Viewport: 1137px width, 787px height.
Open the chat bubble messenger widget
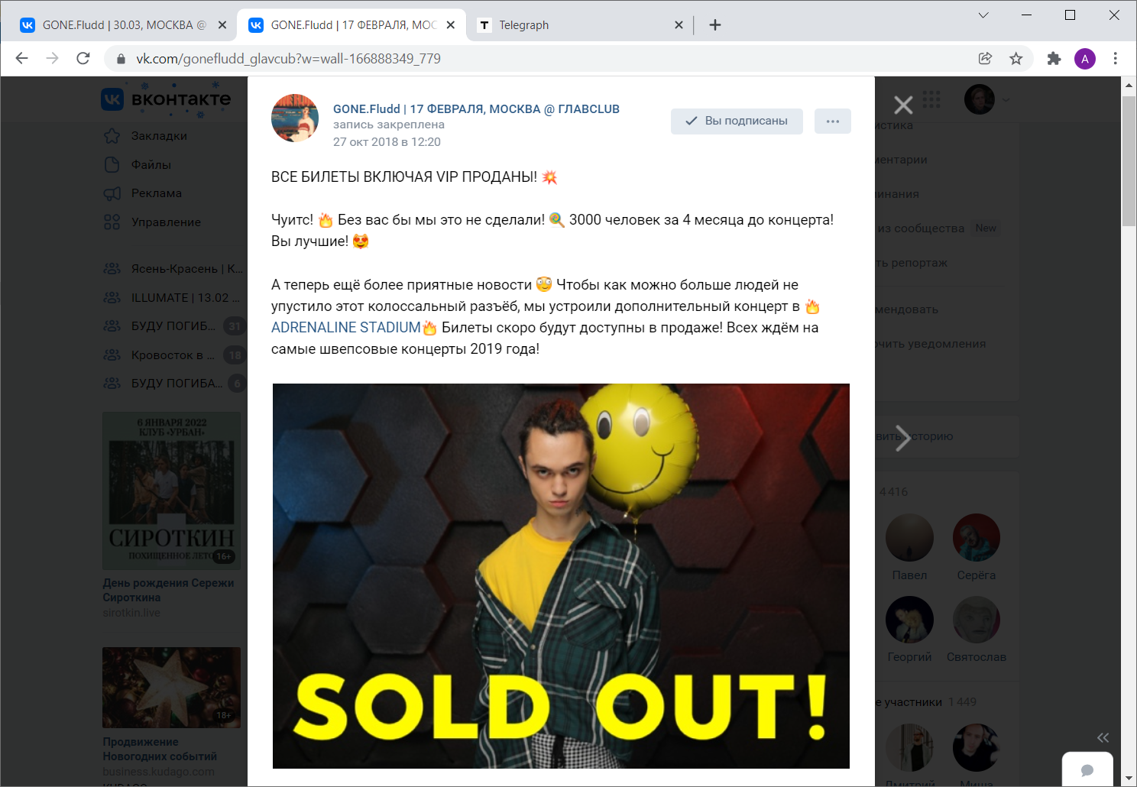(x=1087, y=769)
